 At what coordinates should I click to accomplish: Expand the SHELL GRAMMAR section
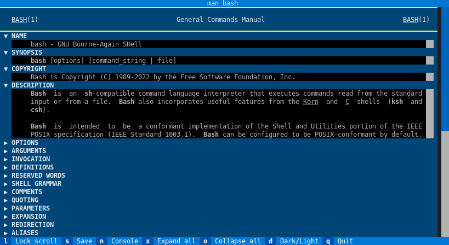click(x=36, y=184)
